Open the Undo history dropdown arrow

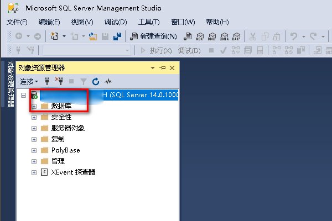(304, 36)
